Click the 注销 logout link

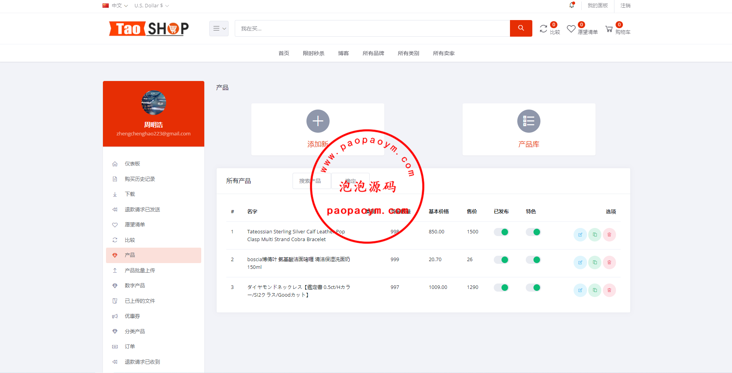pyautogui.click(x=625, y=5)
